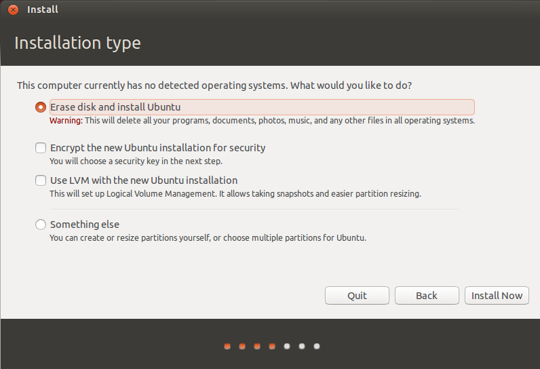Click 'You will choose a security key' description
The width and height of the screenshot is (540, 369).
point(136,161)
